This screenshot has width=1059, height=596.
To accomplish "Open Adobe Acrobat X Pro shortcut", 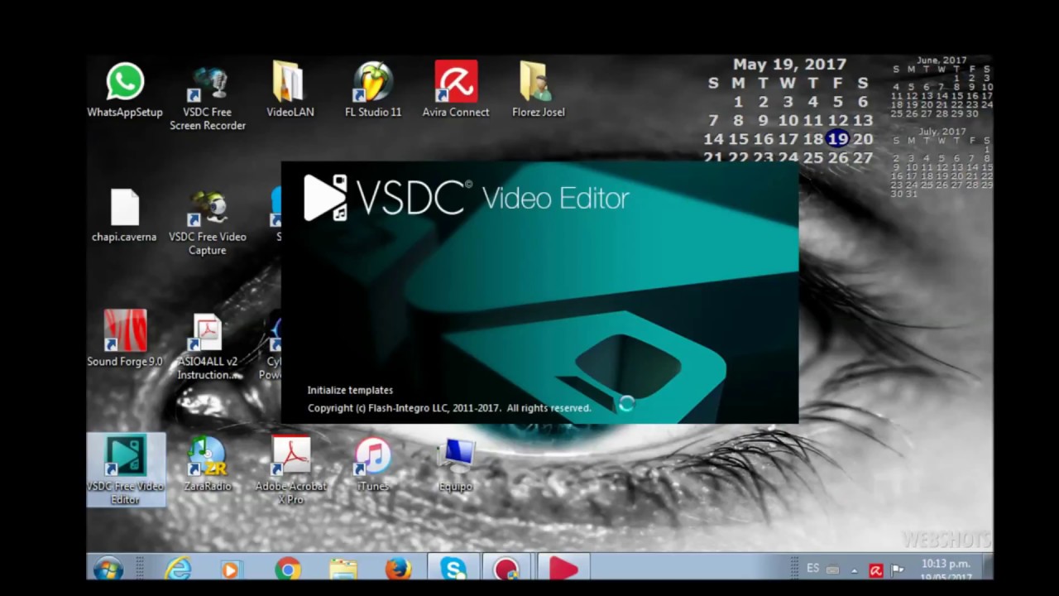I will pyautogui.click(x=291, y=470).
